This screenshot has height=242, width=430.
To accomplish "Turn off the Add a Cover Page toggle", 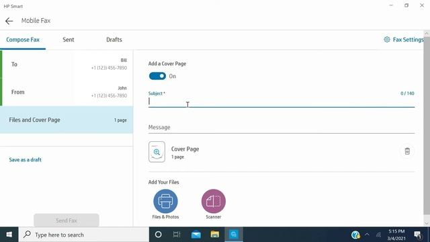I will coord(157,76).
